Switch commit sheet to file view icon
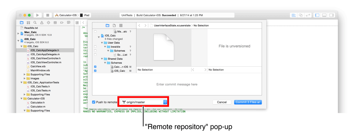Screen dimensions: 354x136 coord(114,25)
